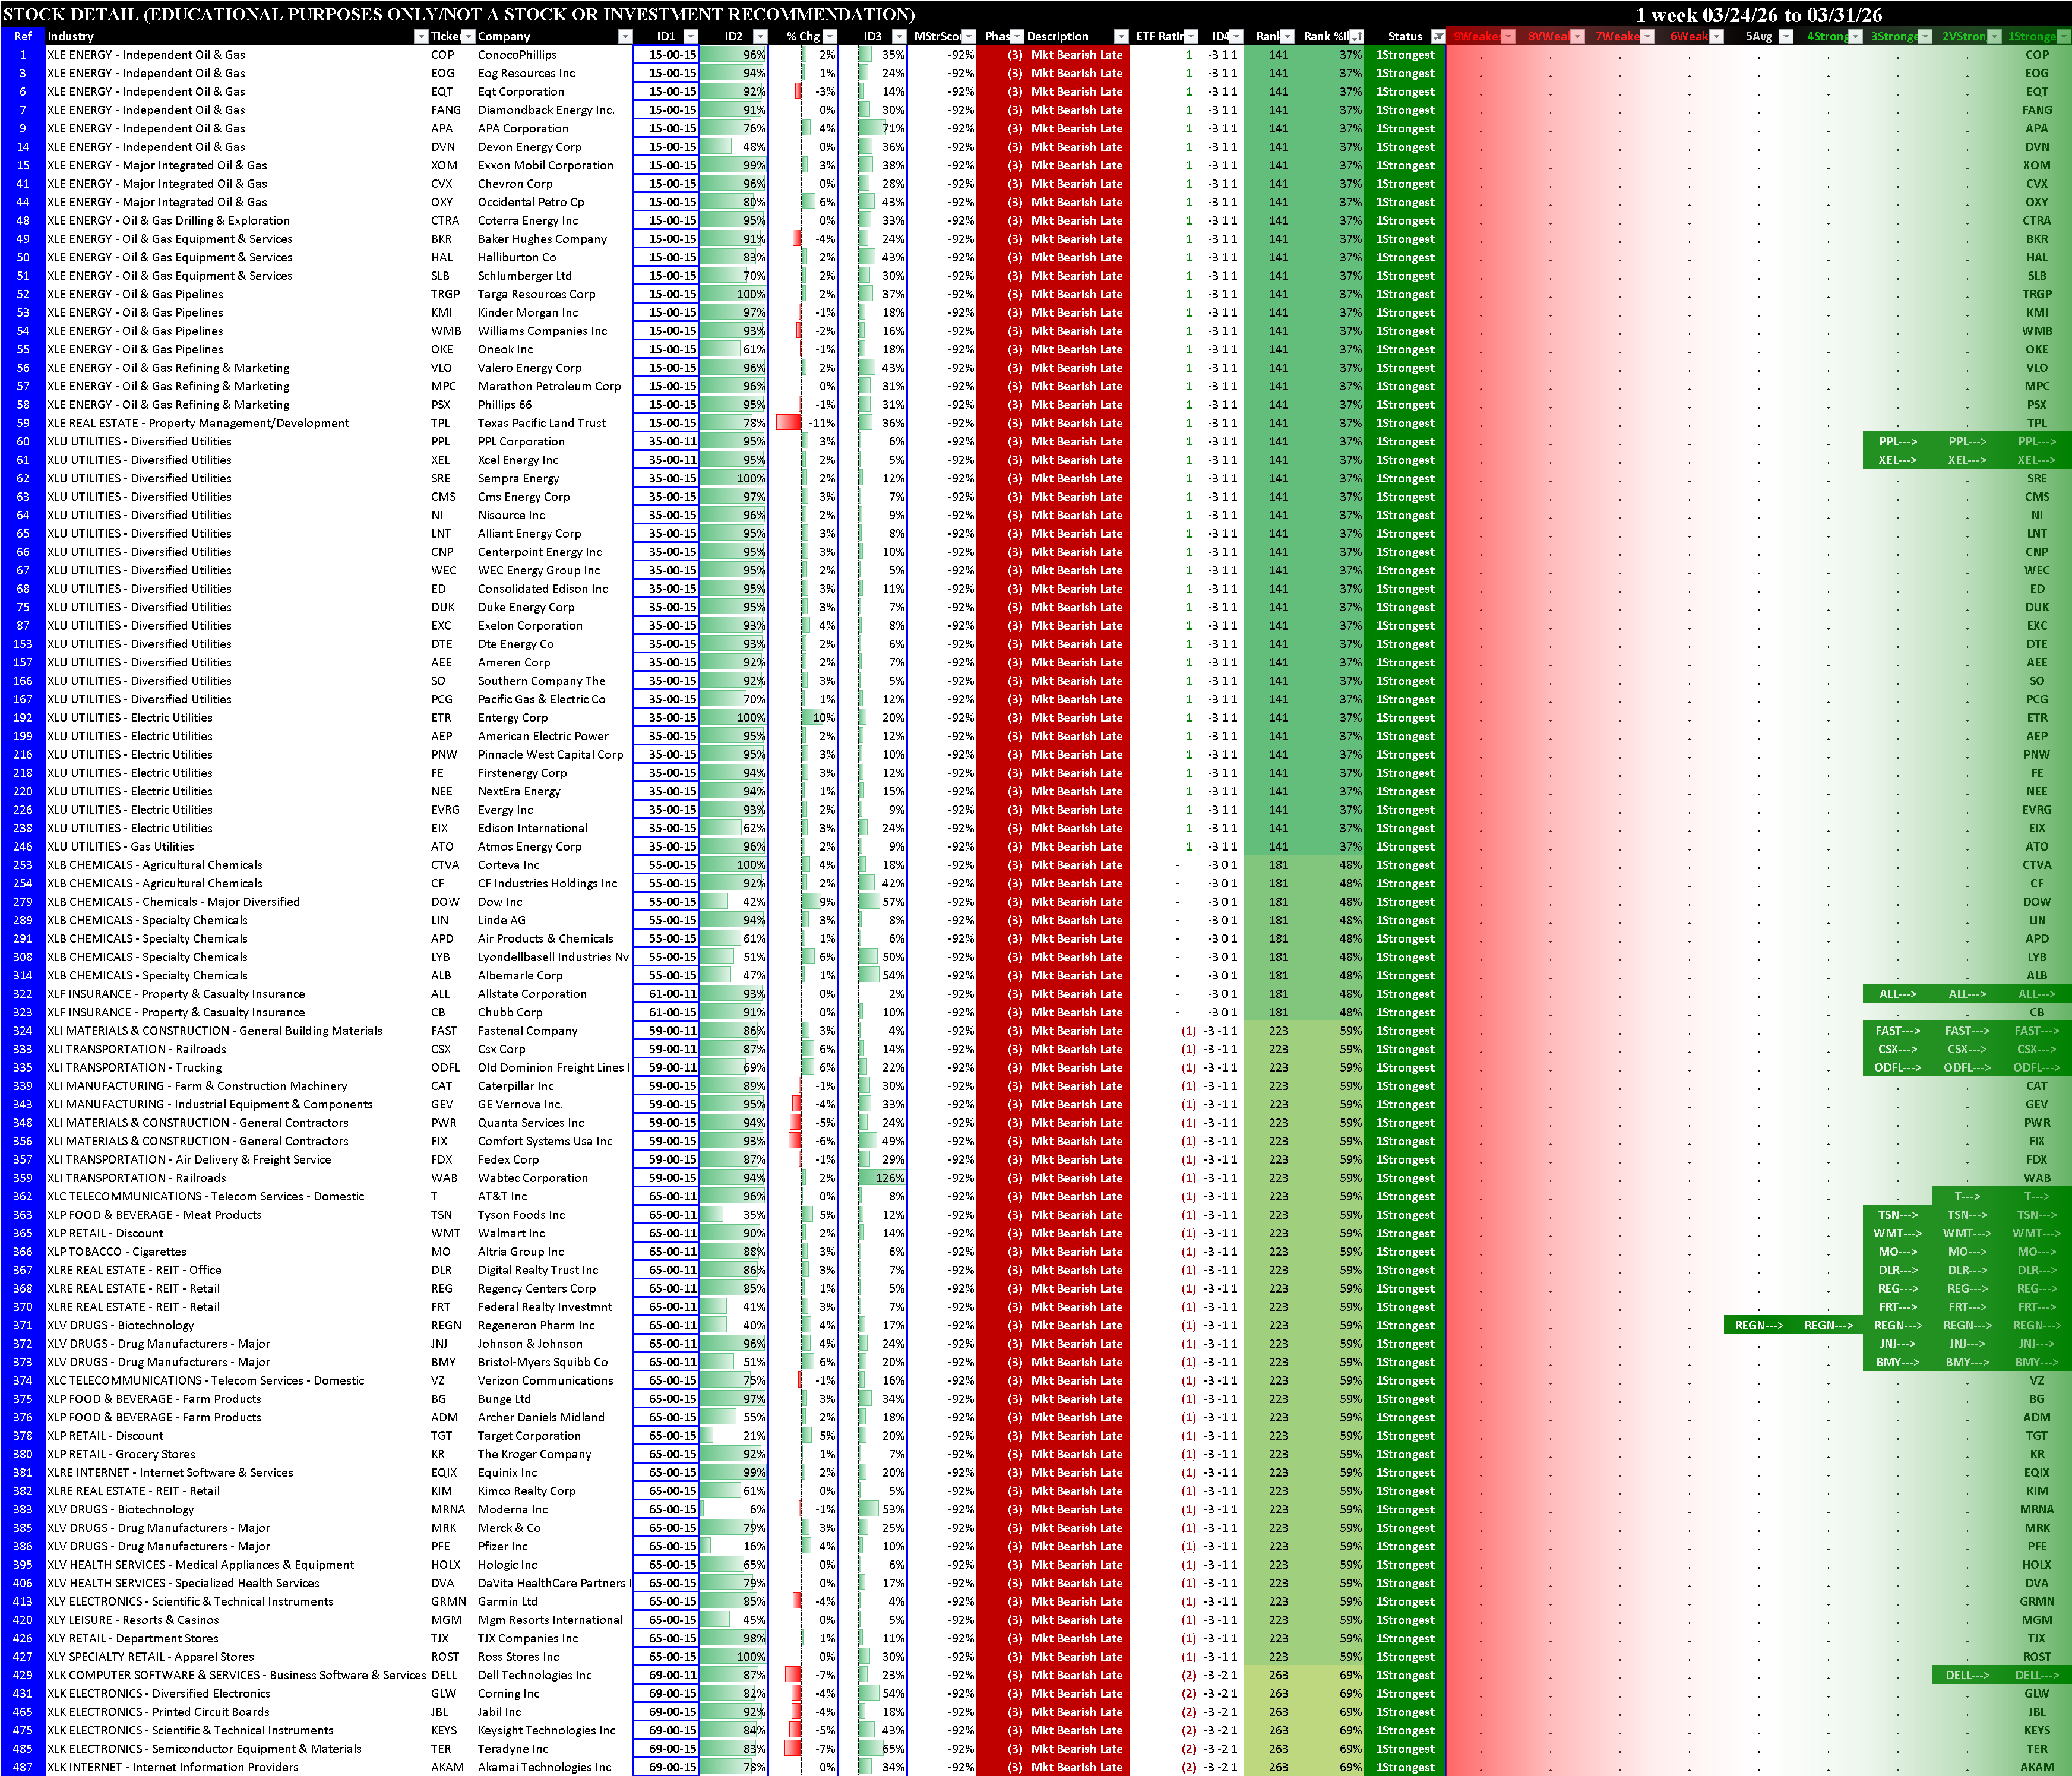The width and height of the screenshot is (2072, 1776).
Task: Click the REGN---> cell under 6Weak column
Action: pos(1758,1325)
